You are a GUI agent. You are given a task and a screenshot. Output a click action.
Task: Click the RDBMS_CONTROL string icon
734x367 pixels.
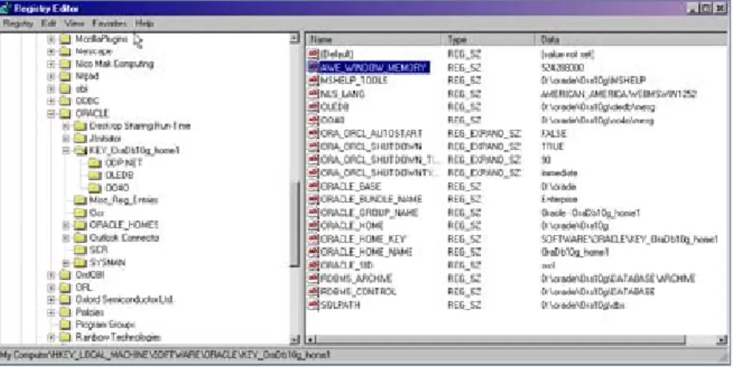point(313,292)
